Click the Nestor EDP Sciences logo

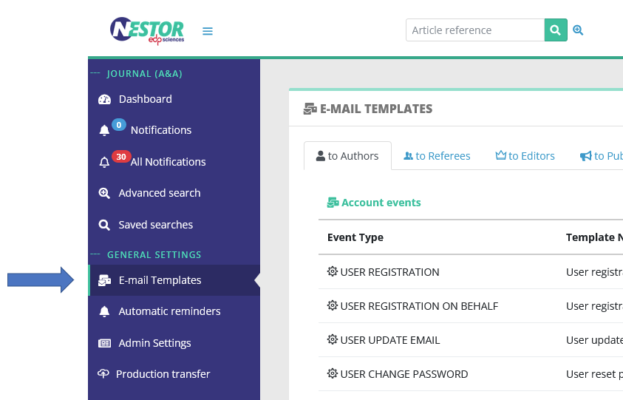147,30
